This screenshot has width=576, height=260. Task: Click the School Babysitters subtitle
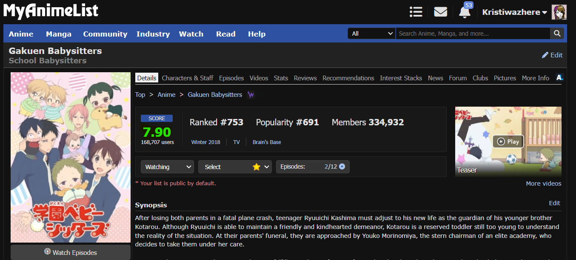(x=48, y=61)
